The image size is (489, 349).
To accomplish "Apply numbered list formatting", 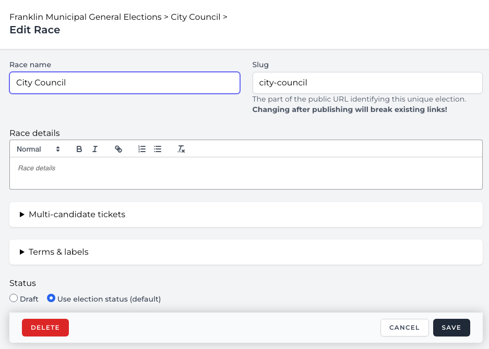I will [x=142, y=149].
